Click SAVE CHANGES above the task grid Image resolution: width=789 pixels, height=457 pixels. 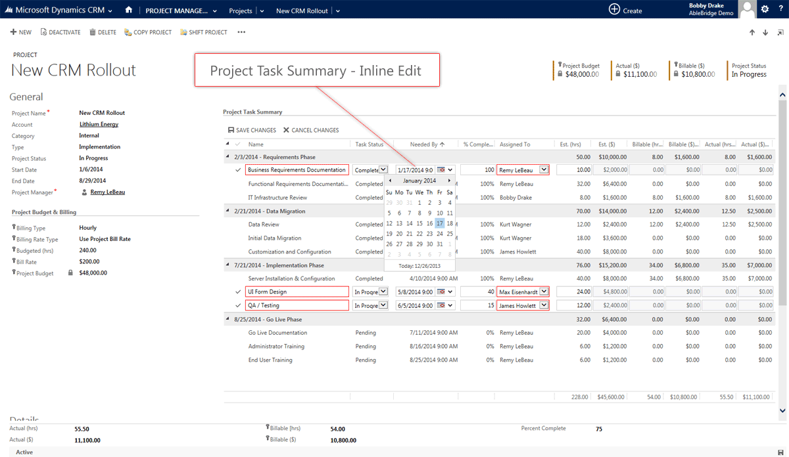click(252, 130)
